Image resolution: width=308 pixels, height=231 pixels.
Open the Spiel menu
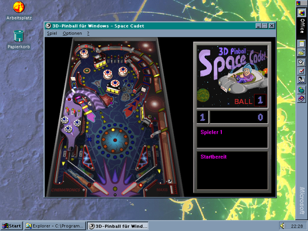[x=52, y=33]
